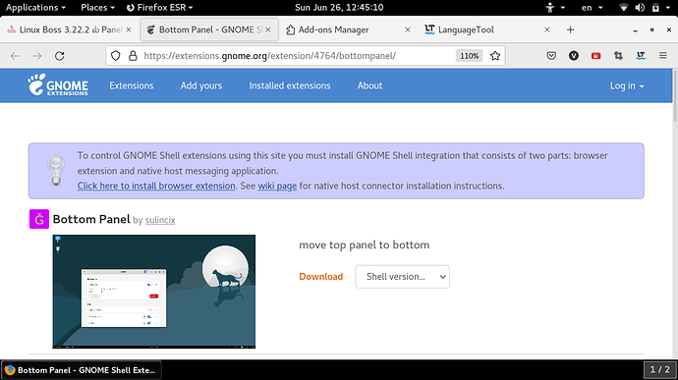Close the Add-ons Manager tab
The height and width of the screenshot is (380, 678).
[408, 29]
